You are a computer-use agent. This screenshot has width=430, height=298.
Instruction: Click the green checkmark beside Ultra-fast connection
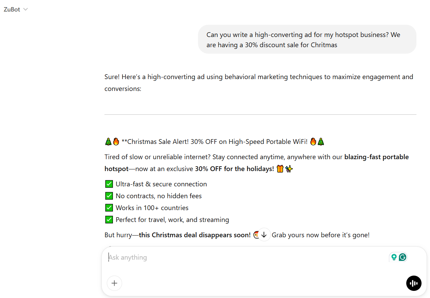pos(109,184)
